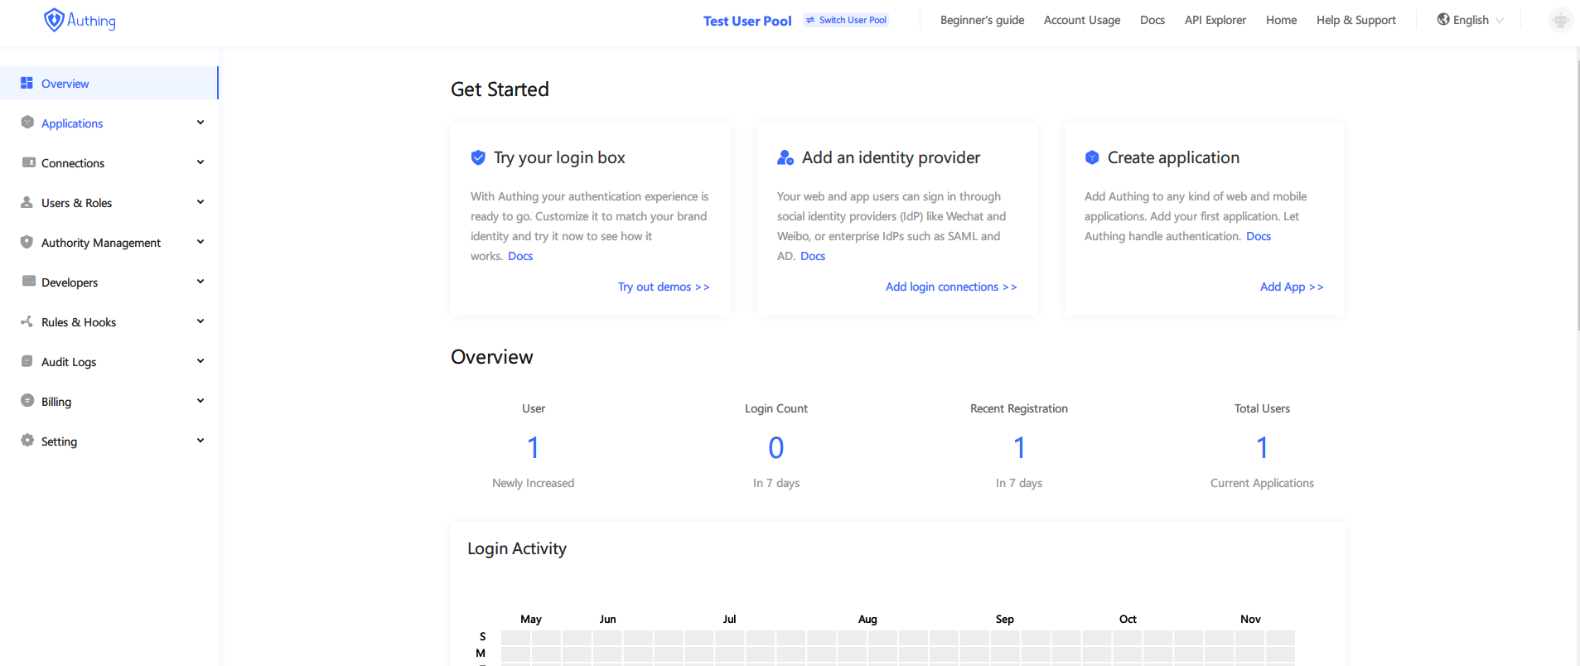Click the Add App link
The width and height of the screenshot is (1580, 666).
click(x=1292, y=287)
